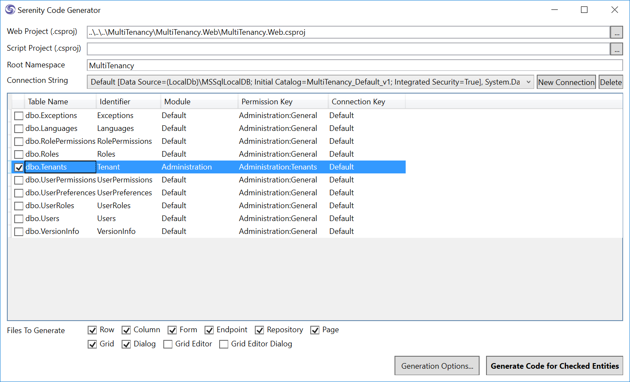Image resolution: width=630 pixels, height=382 pixels.
Task: Uncheck the Repository file option
Action: [x=260, y=330]
